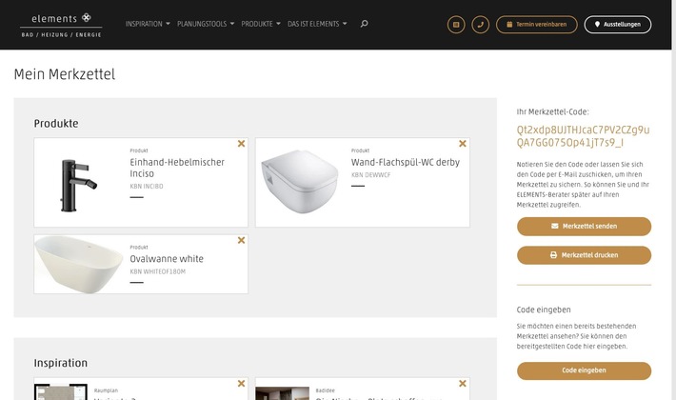Remove Einhand-Hebelmischer Inciso from Merkzettel
676x400 pixels.
coord(241,144)
